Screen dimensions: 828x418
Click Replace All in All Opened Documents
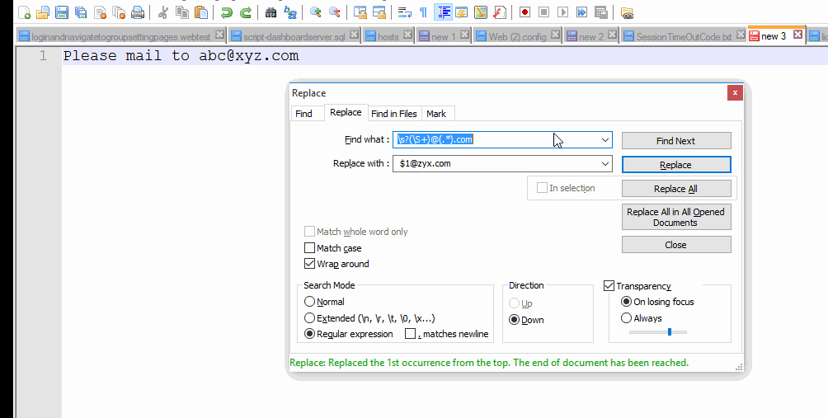(676, 217)
